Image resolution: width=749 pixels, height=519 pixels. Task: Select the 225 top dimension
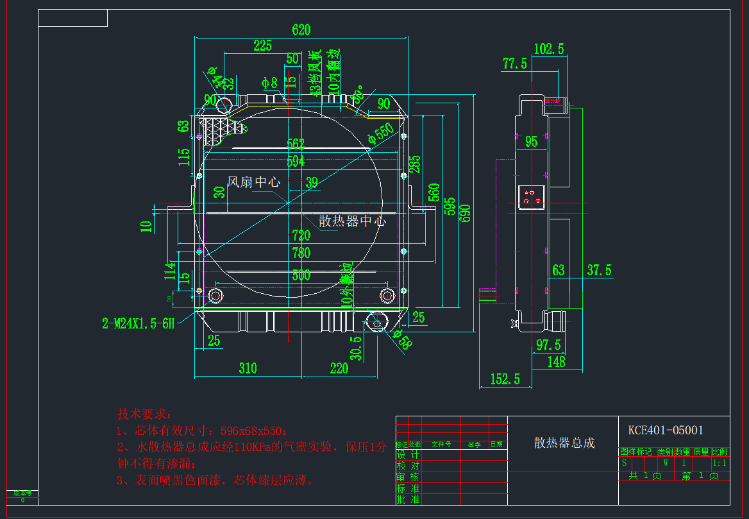tap(262, 46)
